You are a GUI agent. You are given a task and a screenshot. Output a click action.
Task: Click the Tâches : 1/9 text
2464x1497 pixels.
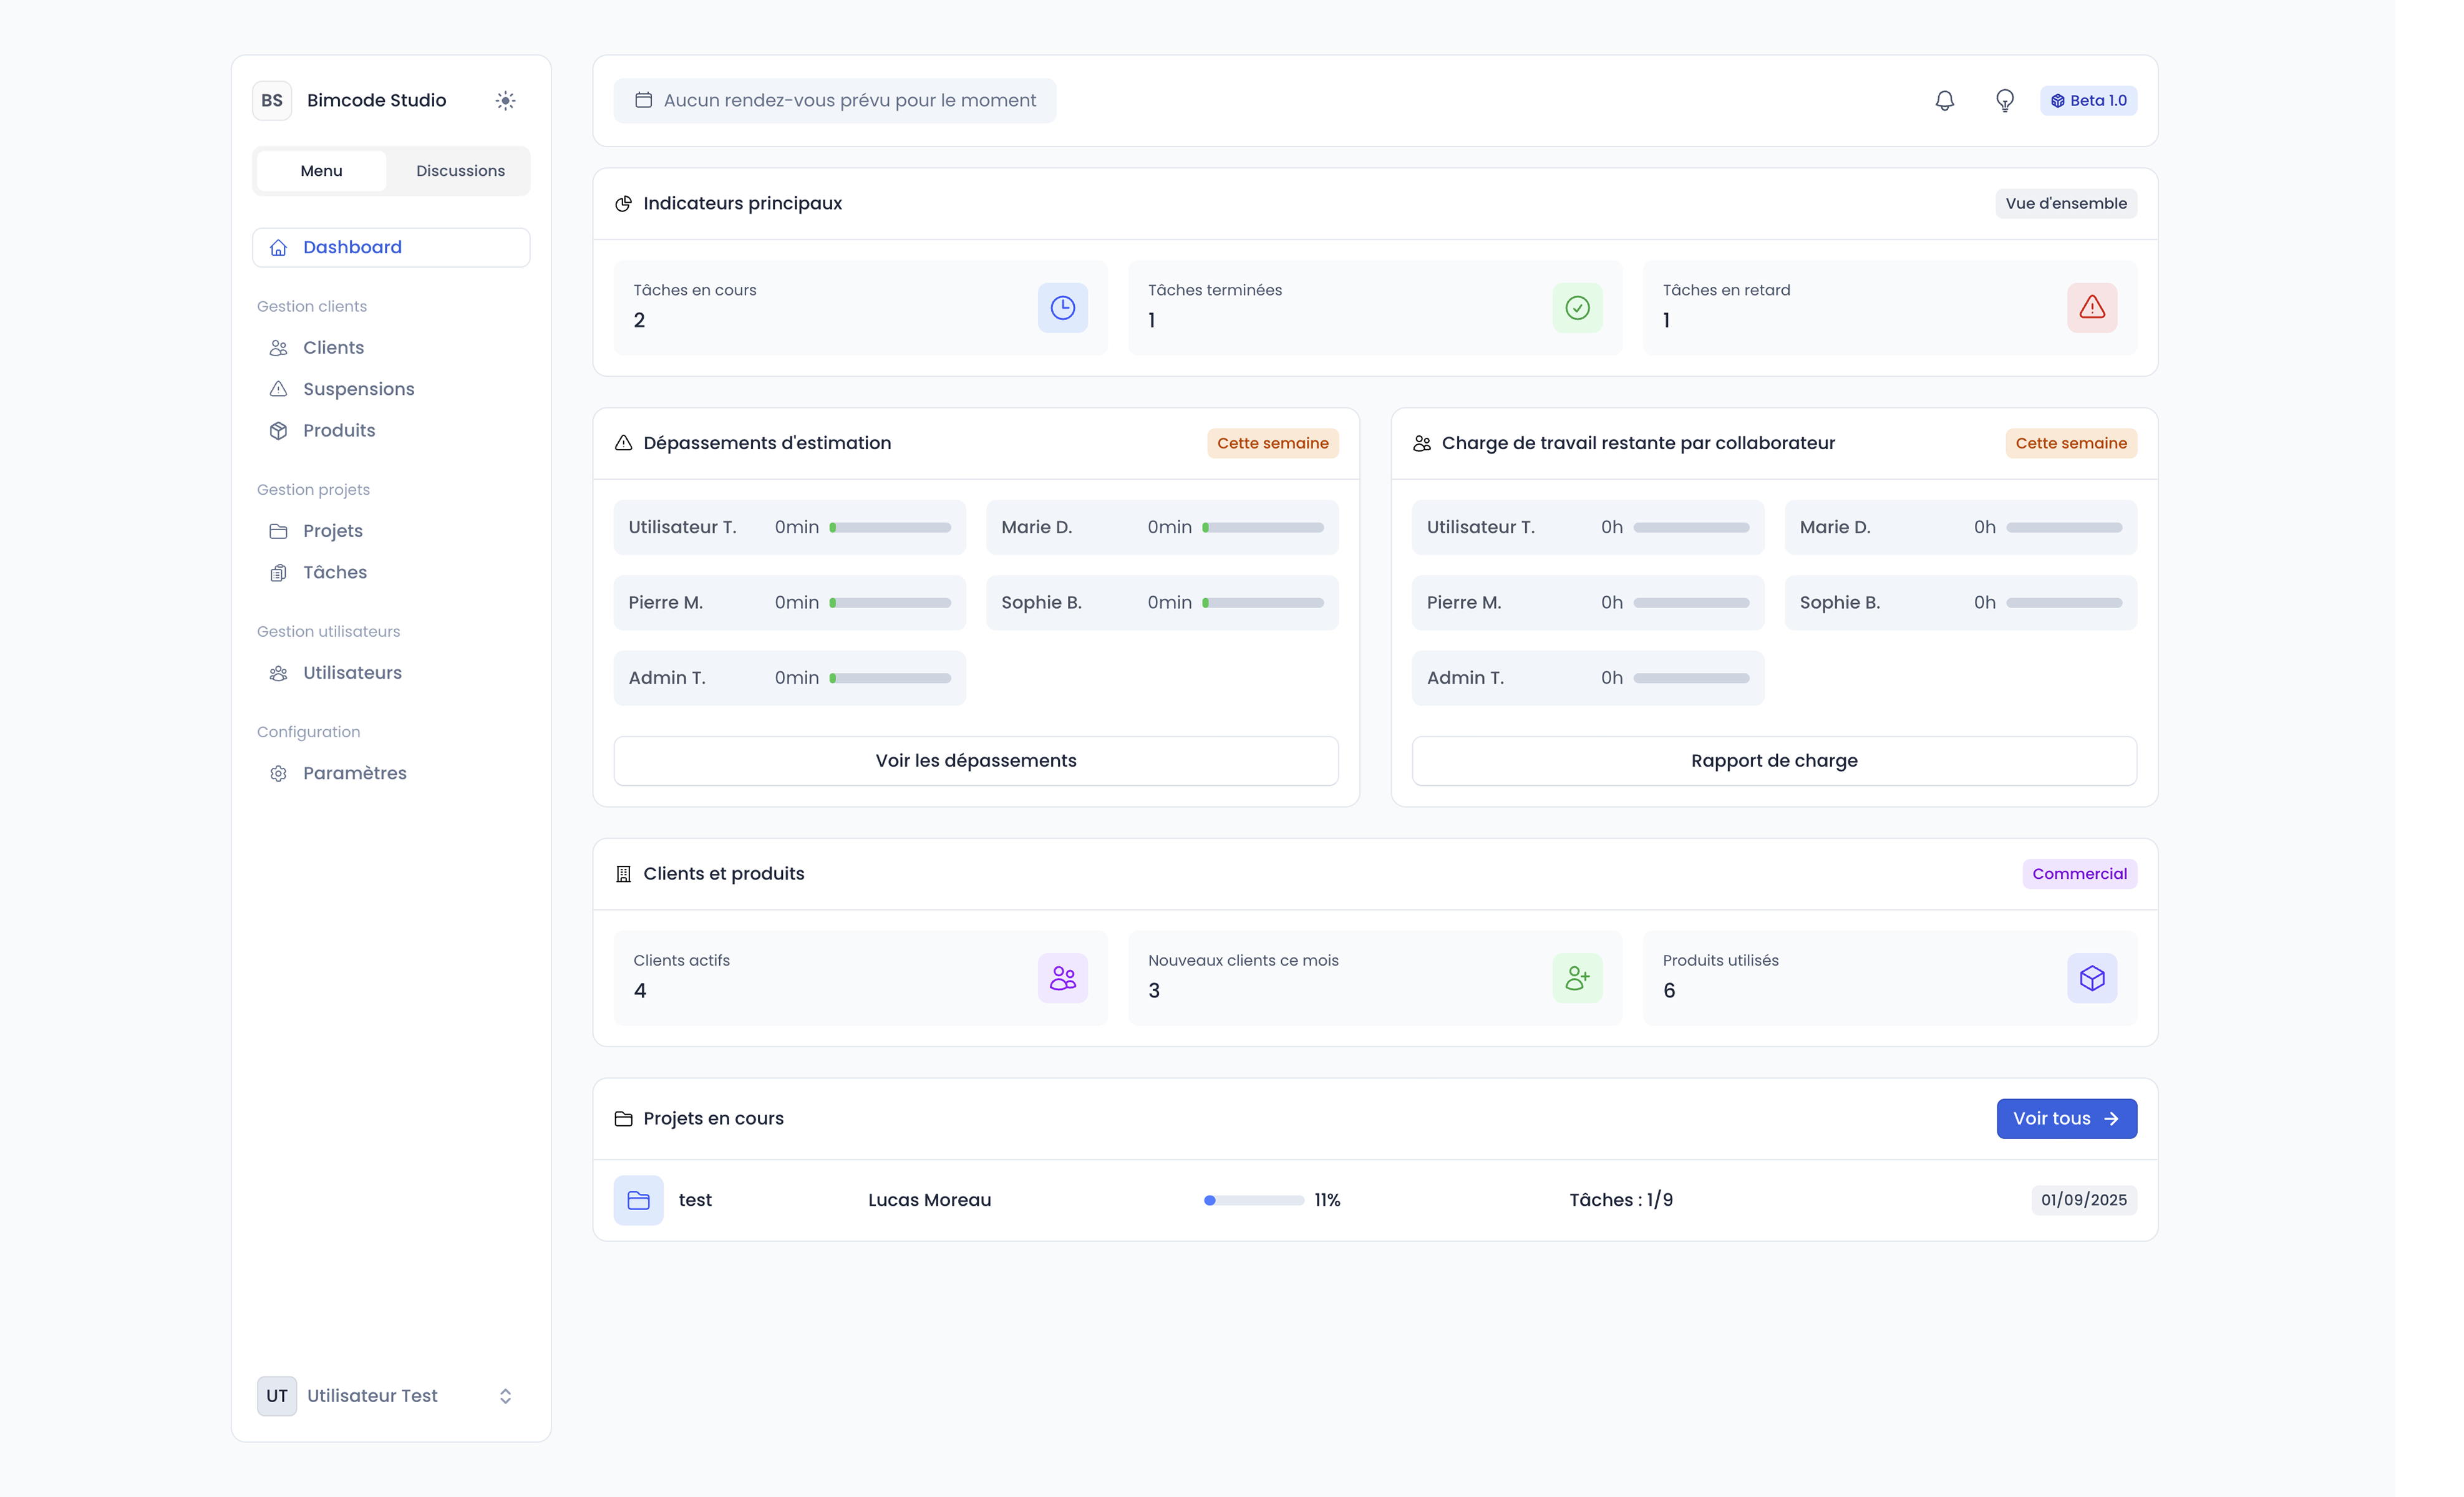pyautogui.click(x=1620, y=1201)
